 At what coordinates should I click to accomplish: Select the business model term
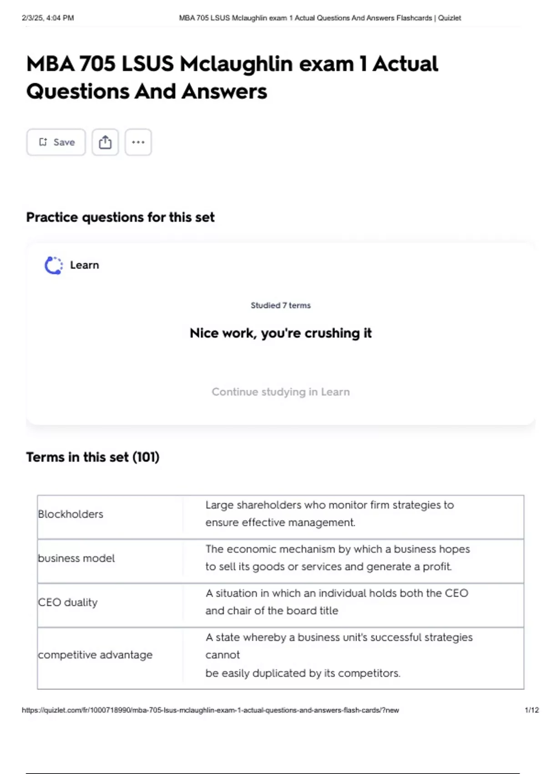click(x=76, y=558)
